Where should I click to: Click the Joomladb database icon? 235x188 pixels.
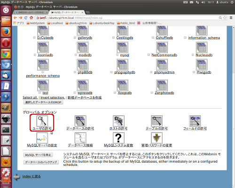click(43, 47)
